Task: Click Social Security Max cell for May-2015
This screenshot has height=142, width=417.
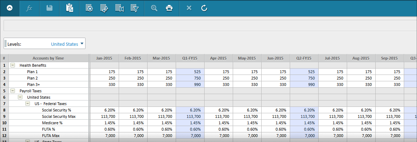Action: click(247, 116)
